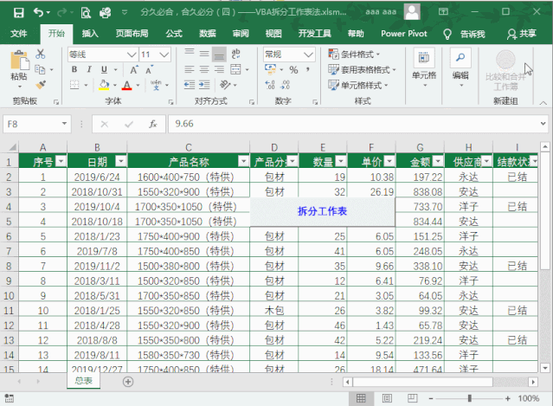553x406 pixels.
Task: Switch to the 开发工具 tab
Action: (x=315, y=34)
